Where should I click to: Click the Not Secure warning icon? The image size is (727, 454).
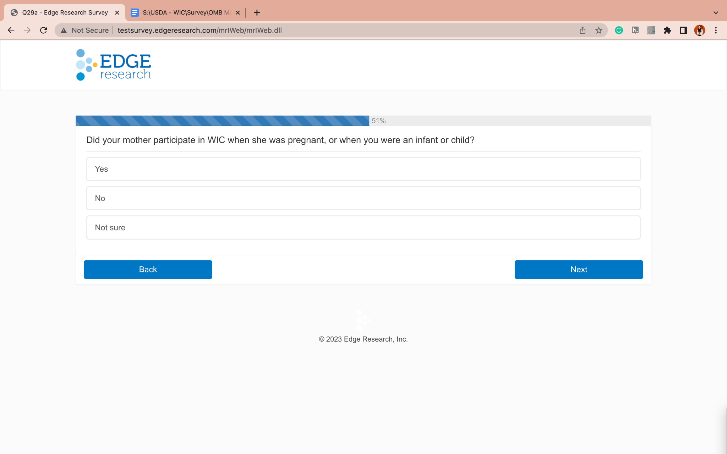(64, 31)
